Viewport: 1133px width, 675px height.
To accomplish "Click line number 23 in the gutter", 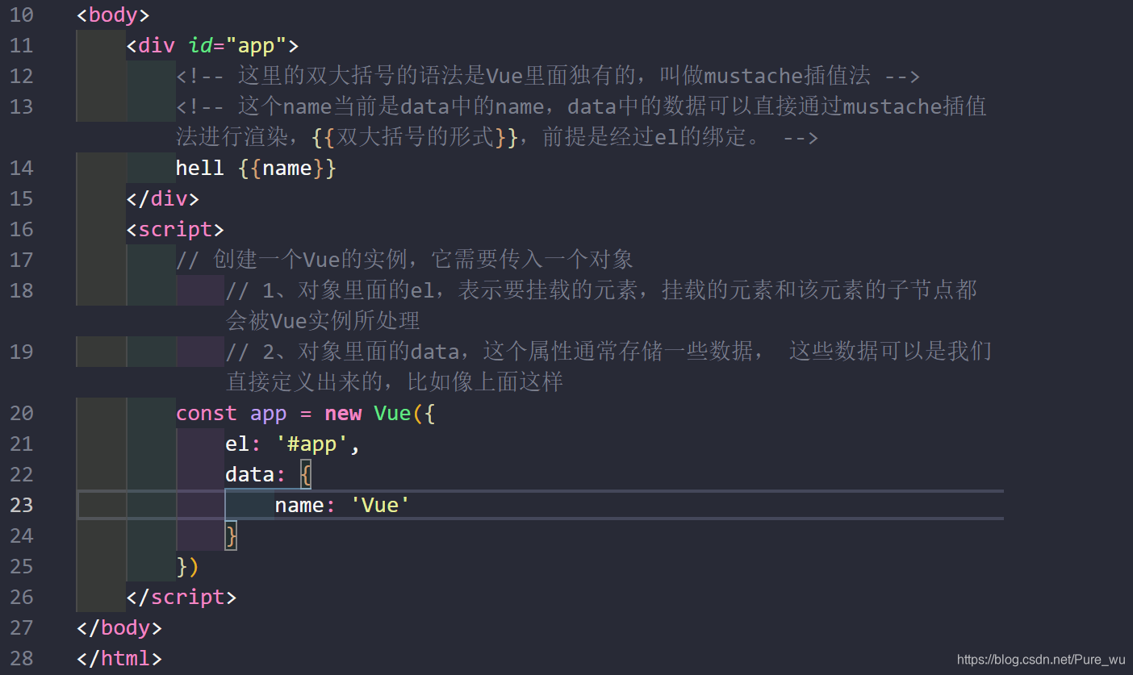I will point(22,505).
